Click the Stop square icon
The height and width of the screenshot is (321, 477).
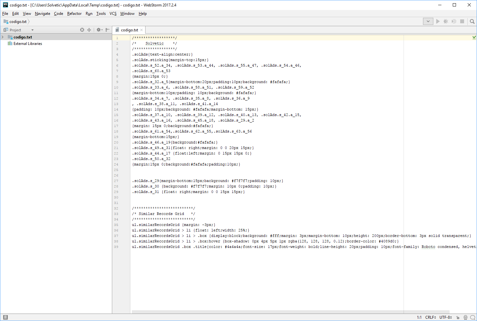tap(462, 21)
